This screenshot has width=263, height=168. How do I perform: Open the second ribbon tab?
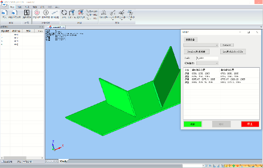coord(20,7)
